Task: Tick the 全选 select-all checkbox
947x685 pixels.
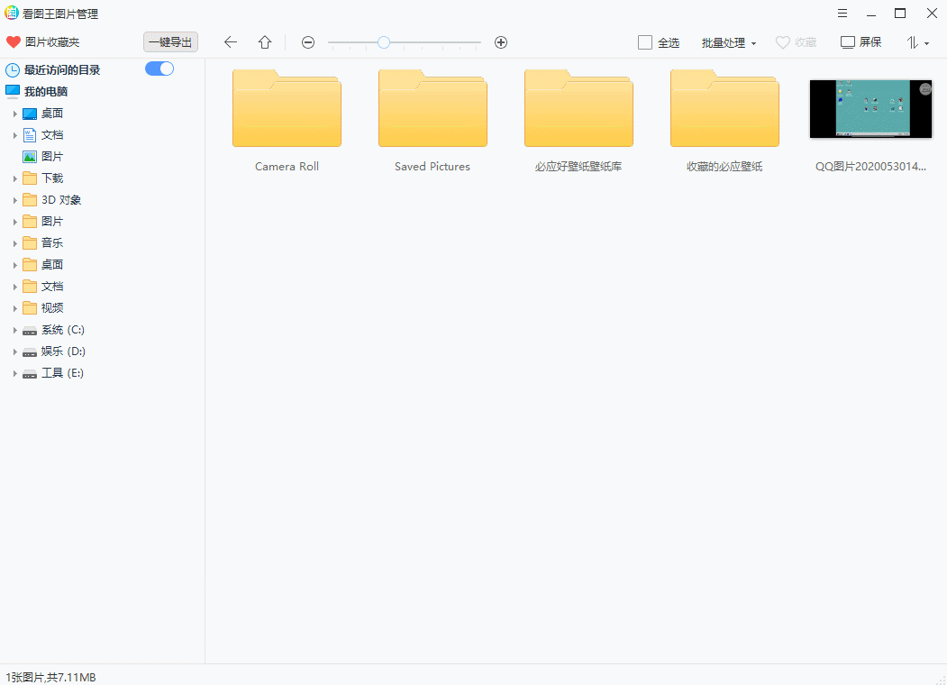Action: [645, 42]
